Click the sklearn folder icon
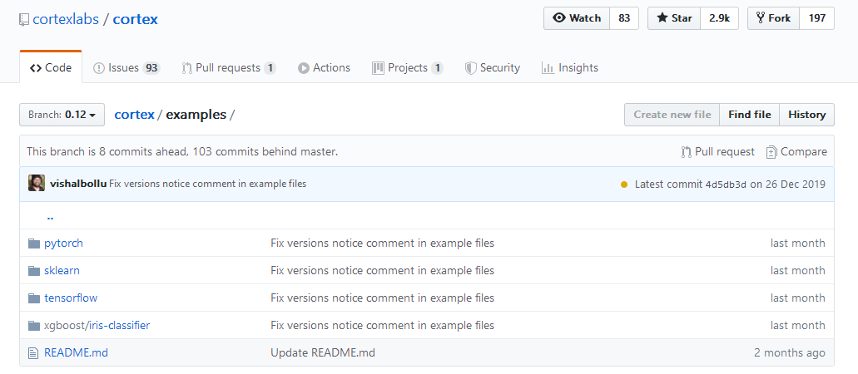858x374 pixels. pyautogui.click(x=34, y=271)
